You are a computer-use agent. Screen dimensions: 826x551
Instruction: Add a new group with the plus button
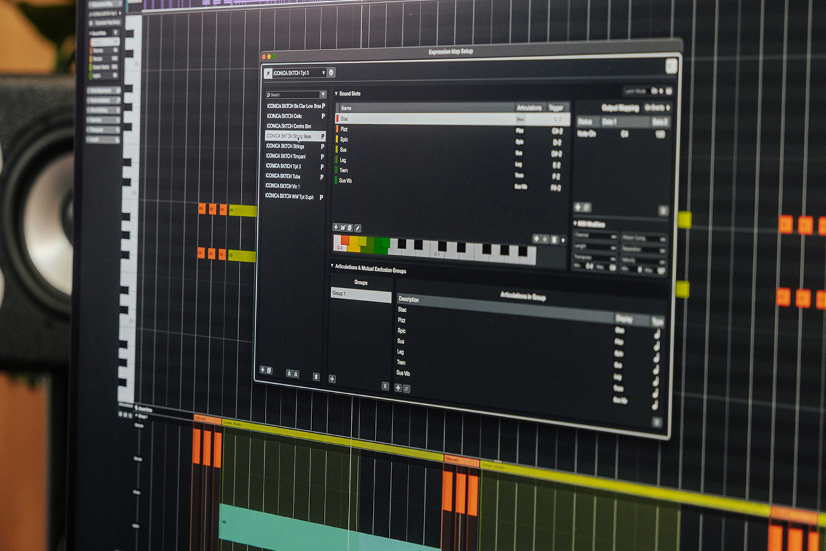332,379
